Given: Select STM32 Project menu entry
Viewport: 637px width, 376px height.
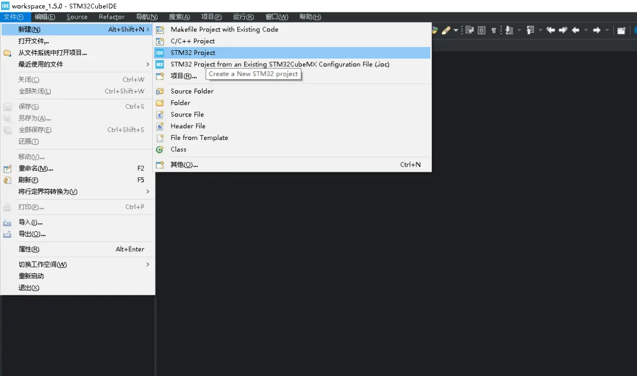Looking at the screenshot, I should pyautogui.click(x=292, y=53).
